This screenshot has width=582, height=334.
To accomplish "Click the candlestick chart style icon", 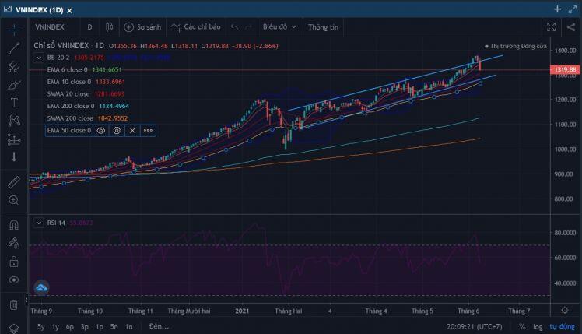I will (109, 26).
